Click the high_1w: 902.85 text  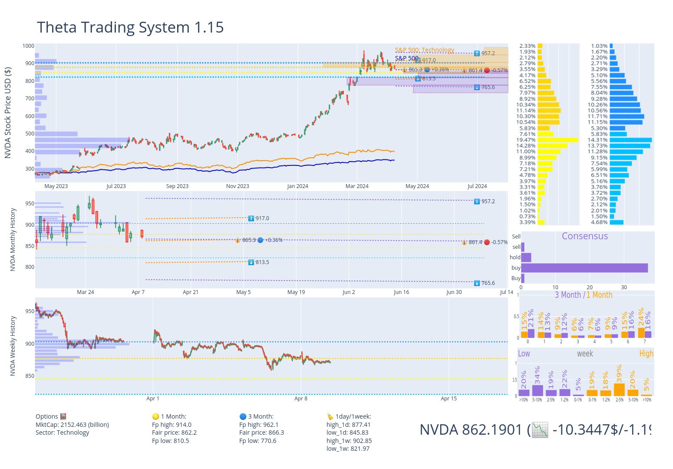click(349, 441)
